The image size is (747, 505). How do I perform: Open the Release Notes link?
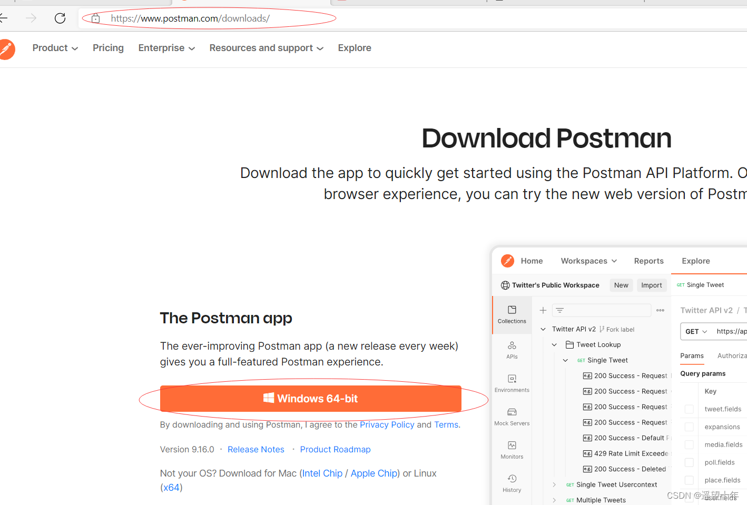(256, 449)
